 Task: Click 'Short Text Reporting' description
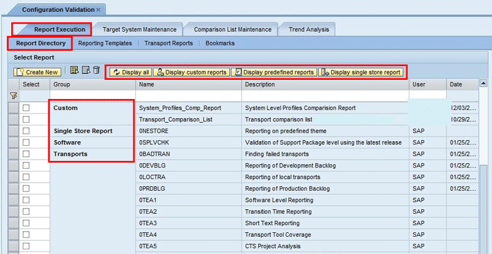272,223
